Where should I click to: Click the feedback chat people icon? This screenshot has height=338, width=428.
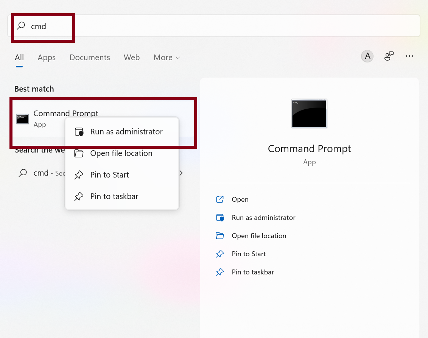pos(389,56)
